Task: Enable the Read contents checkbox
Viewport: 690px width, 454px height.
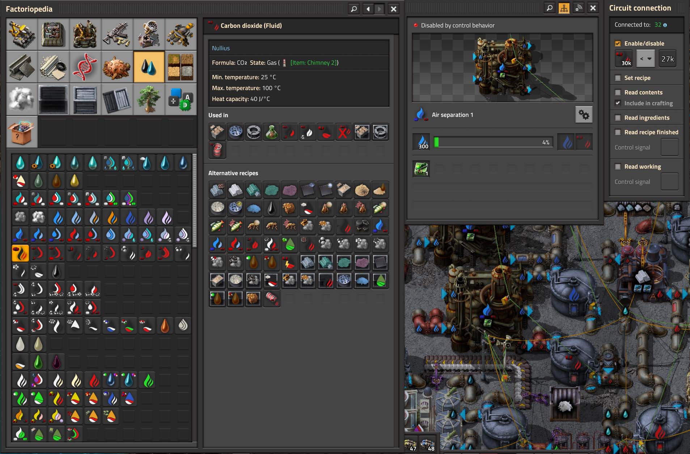Action: point(618,92)
